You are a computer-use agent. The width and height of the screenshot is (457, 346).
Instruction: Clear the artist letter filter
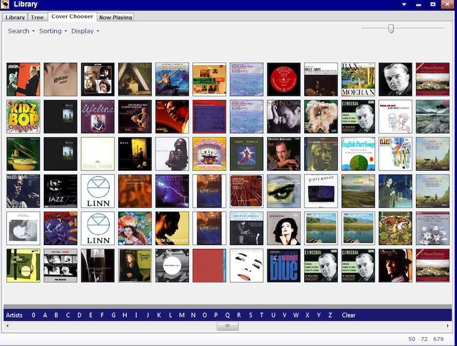[x=349, y=315]
